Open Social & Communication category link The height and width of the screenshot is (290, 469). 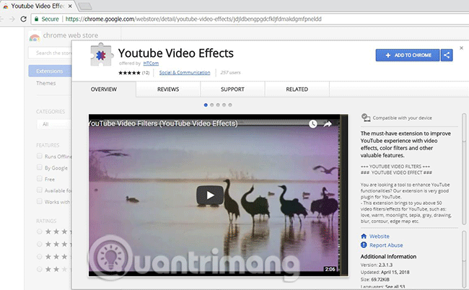pos(185,72)
